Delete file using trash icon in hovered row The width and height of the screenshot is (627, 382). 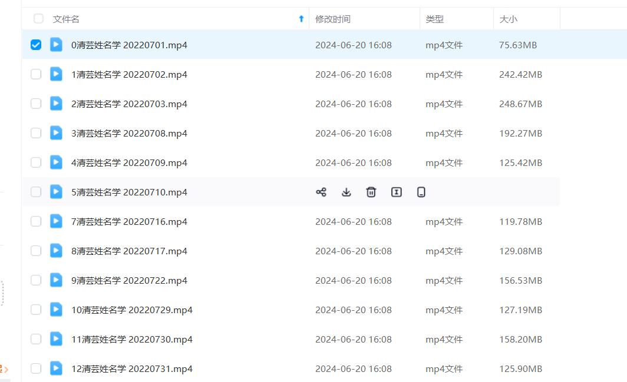(x=371, y=192)
